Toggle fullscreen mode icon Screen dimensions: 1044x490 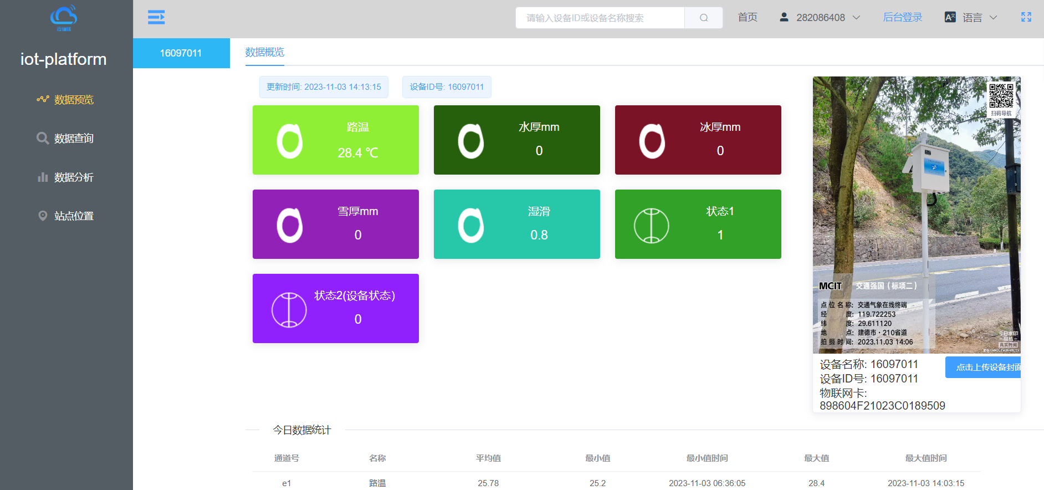[x=1026, y=17]
